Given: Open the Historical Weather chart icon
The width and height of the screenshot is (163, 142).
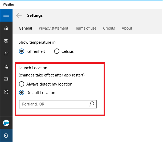Looking at the screenshot, I should click(x=6, y=54).
